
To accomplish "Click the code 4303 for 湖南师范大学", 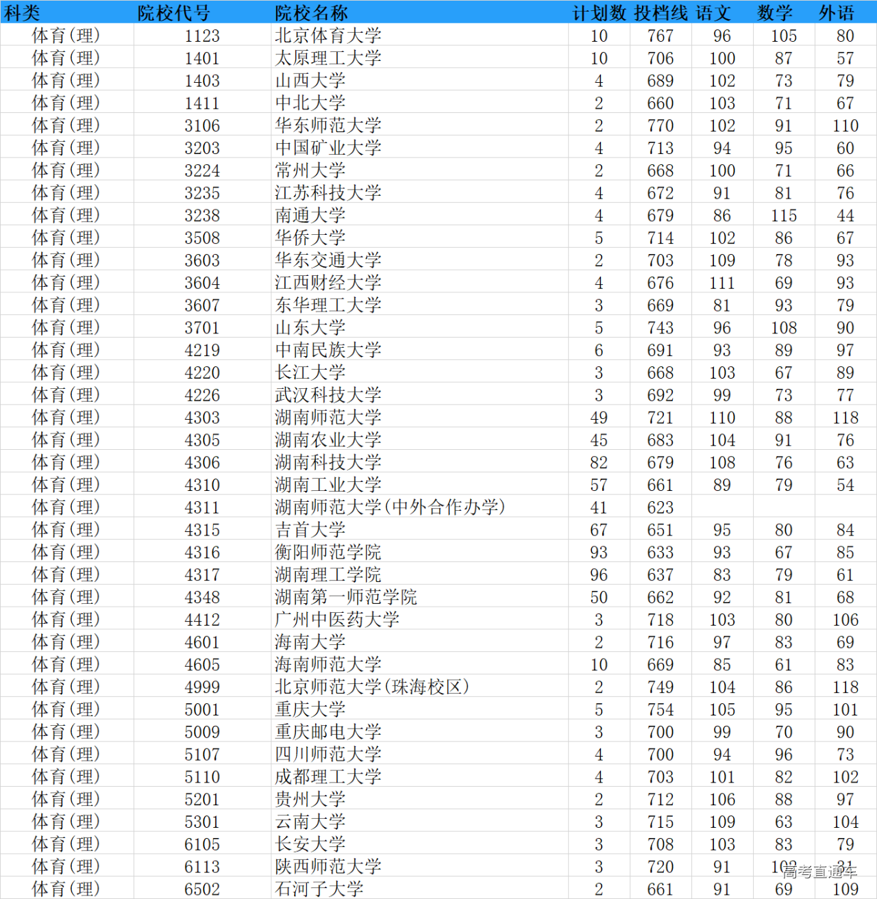I will coord(203,417).
